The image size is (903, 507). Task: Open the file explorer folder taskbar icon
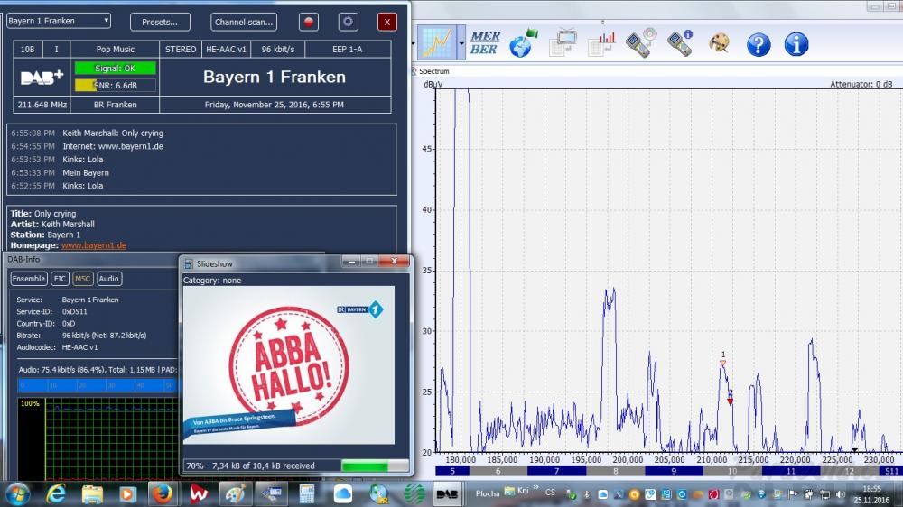click(x=92, y=493)
